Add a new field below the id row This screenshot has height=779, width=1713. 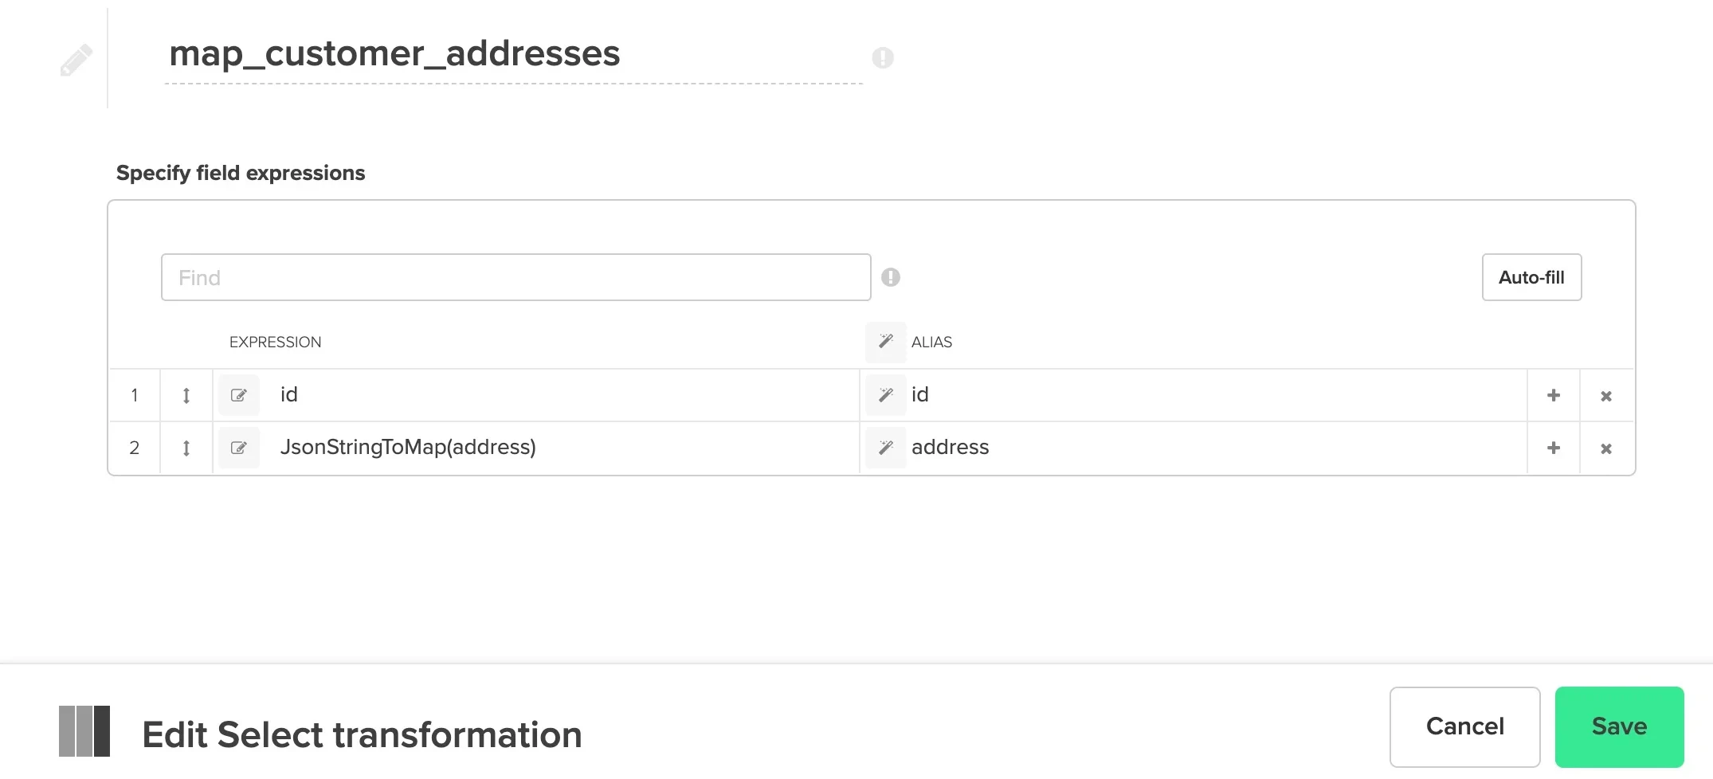tap(1553, 394)
